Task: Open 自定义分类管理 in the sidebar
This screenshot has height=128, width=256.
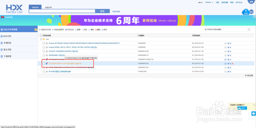Action: click(19, 30)
